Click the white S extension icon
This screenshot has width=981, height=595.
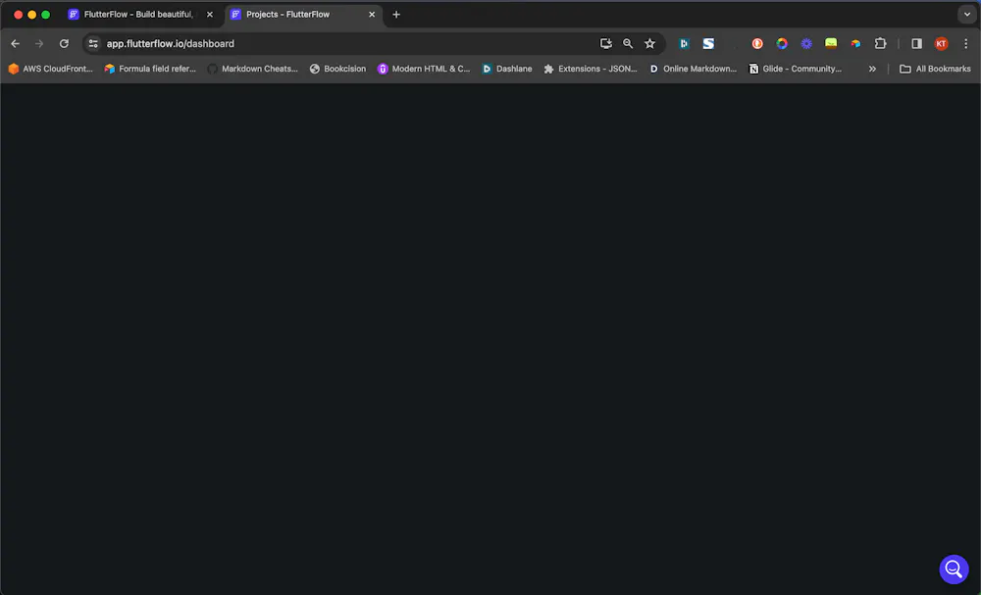[x=708, y=44]
